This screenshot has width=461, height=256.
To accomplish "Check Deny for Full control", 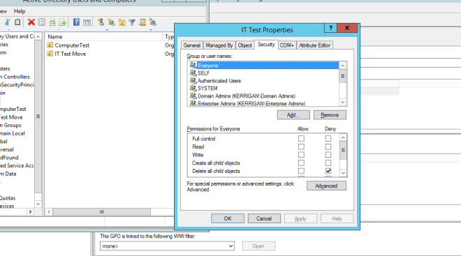I will pyautogui.click(x=328, y=138).
